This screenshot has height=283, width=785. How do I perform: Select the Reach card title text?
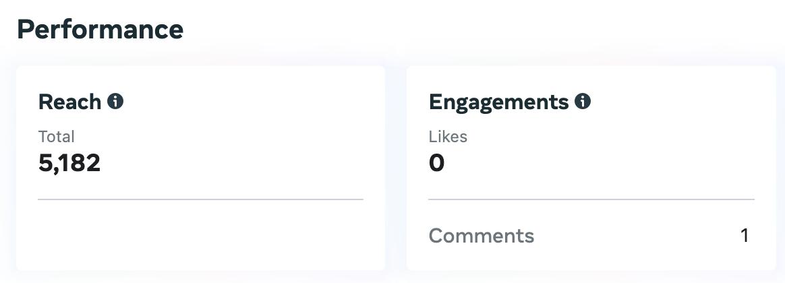coord(69,102)
